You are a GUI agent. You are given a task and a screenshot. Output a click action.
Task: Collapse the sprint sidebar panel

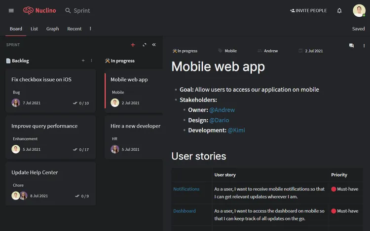tap(154, 44)
